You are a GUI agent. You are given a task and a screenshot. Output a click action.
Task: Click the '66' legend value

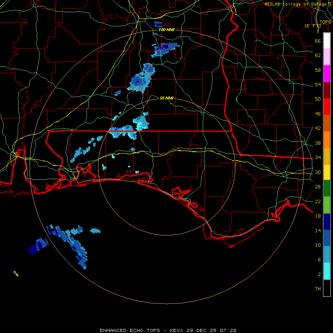click(318, 41)
